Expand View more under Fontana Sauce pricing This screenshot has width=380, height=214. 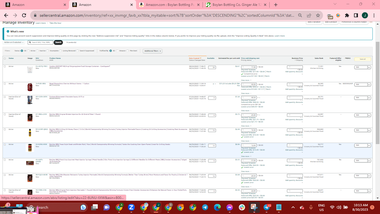click(x=246, y=111)
